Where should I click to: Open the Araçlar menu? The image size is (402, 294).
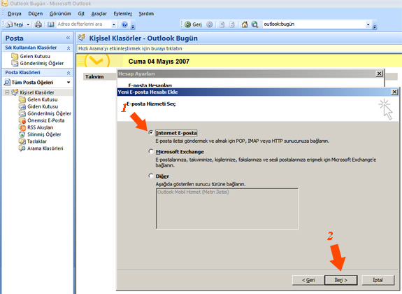tap(99, 13)
